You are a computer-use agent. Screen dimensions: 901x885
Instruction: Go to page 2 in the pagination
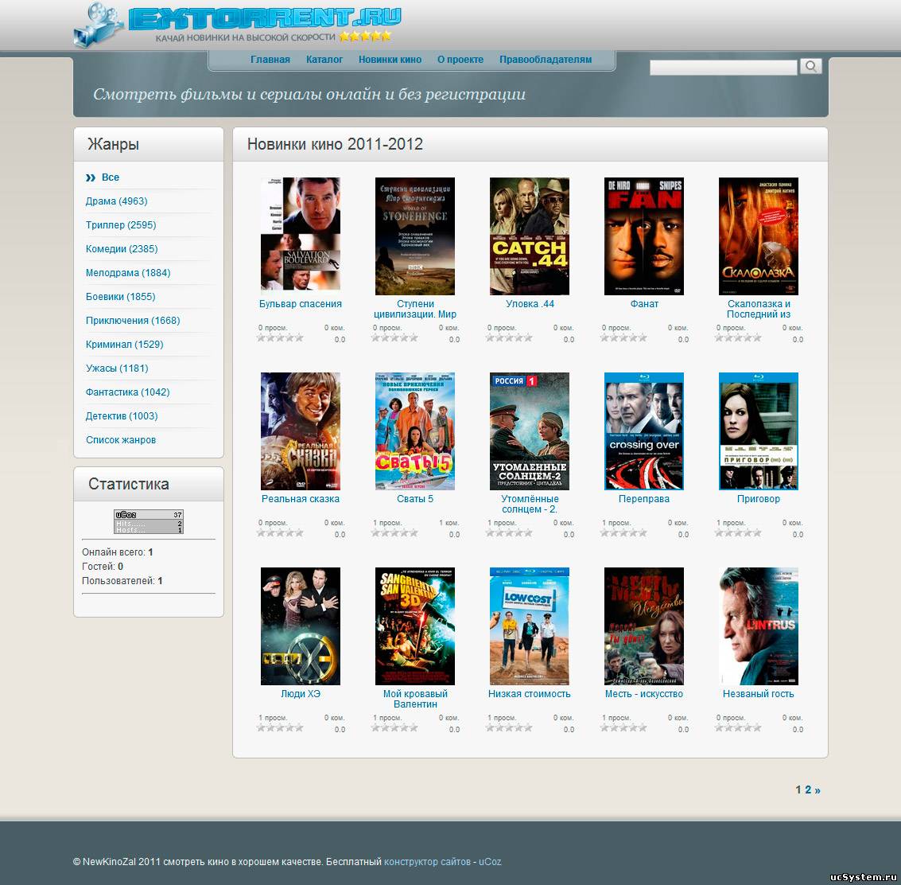pos(808,790)
